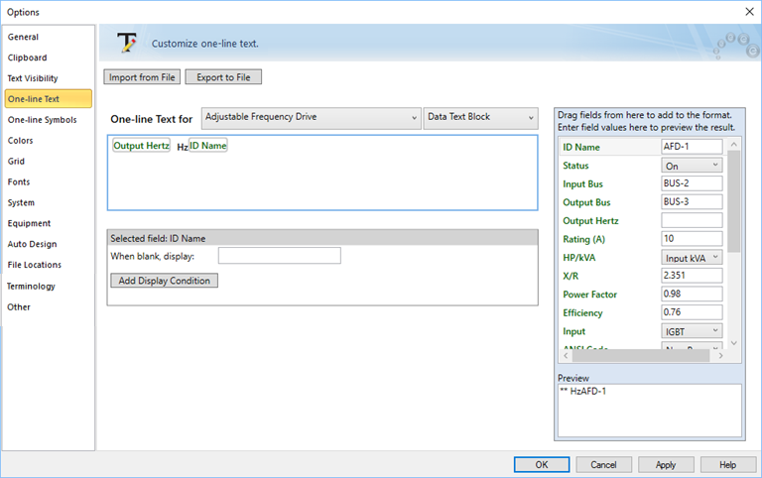Go to the Auto Design category

(x=32, y=244)
